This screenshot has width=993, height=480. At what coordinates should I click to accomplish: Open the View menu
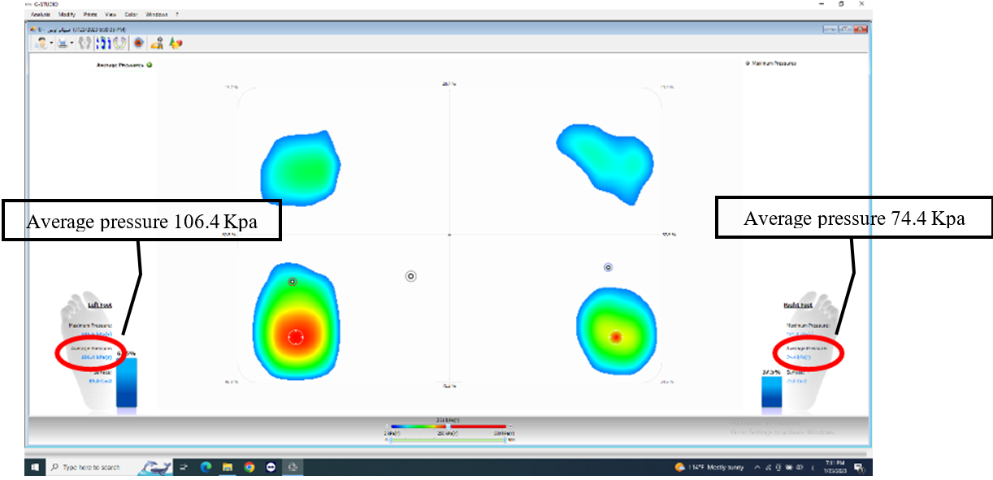coord(111,15)
